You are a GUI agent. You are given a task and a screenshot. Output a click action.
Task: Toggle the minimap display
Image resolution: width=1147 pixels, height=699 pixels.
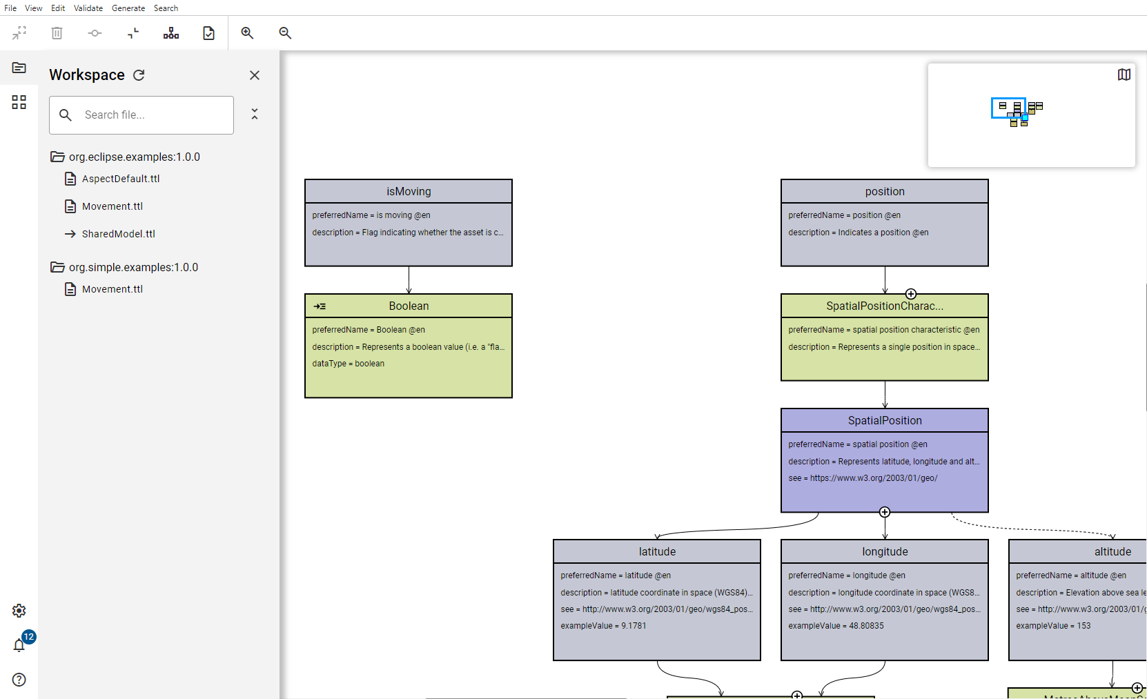click(x=1124, y=74)
